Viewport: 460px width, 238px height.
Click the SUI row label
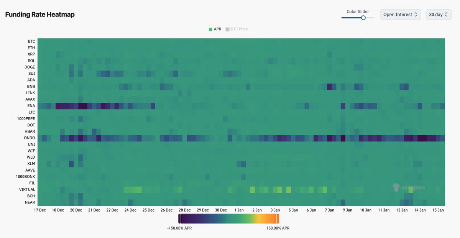click(x=32, y=74)
